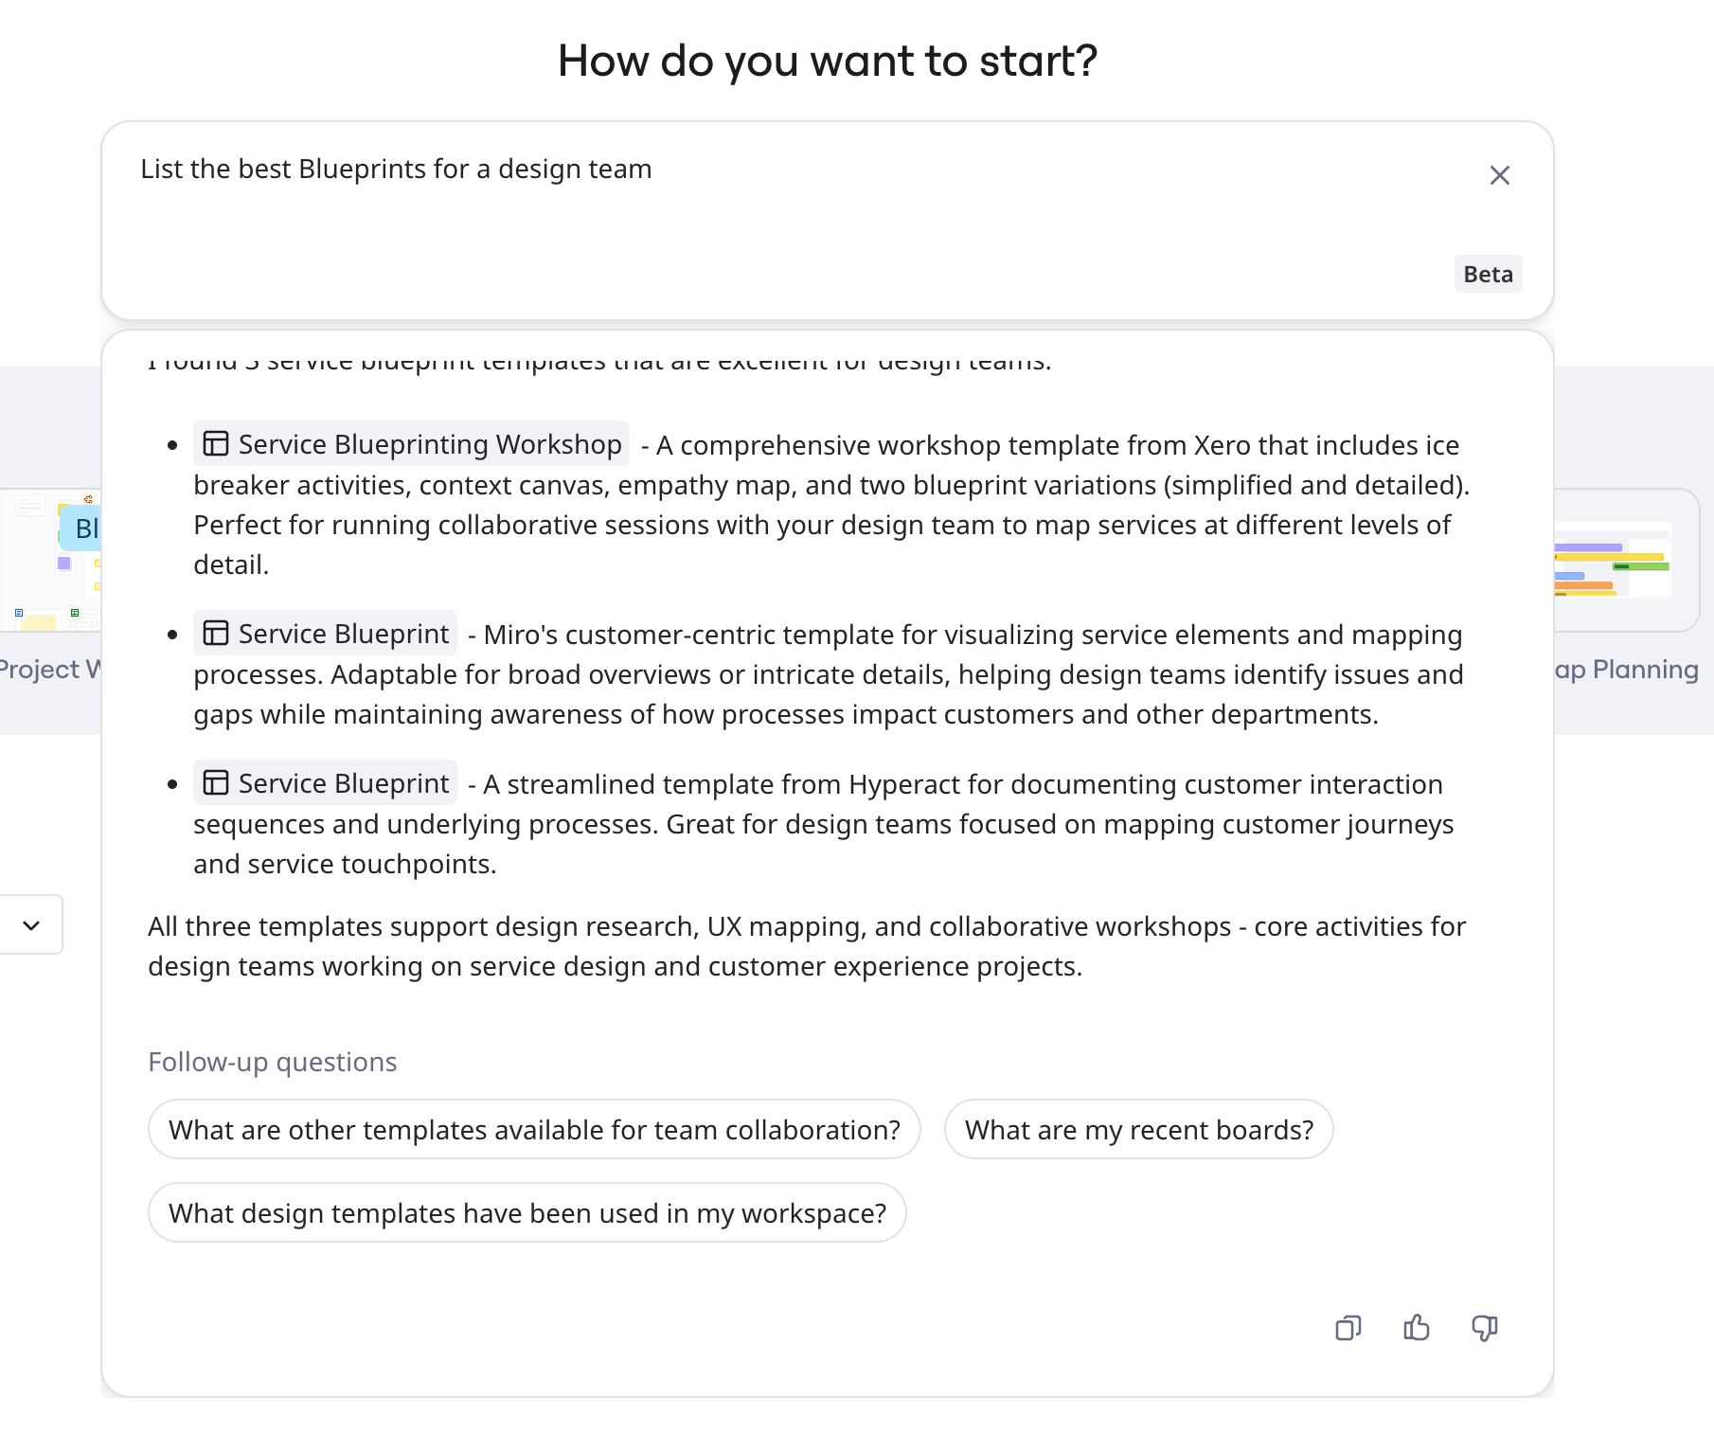Screen dimensions: 1714x1451
Task: Clear the prompt with the X icon
Action: (x=1499, y=175)
